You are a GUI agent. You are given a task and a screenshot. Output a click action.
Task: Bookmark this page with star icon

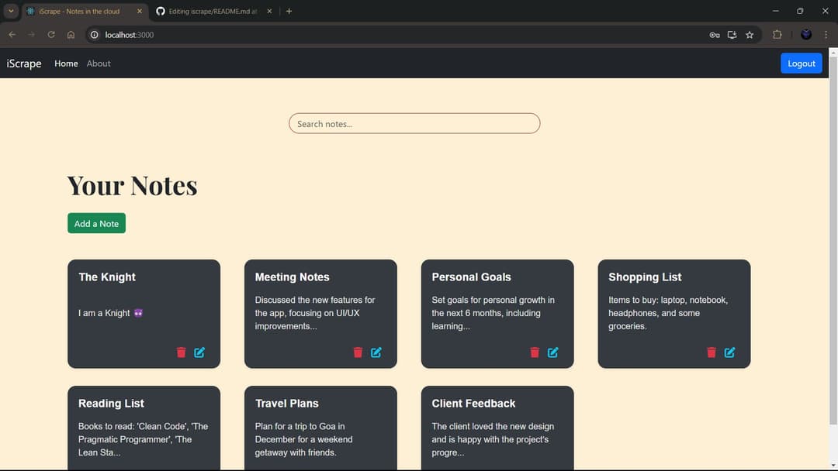coord(750,35)
